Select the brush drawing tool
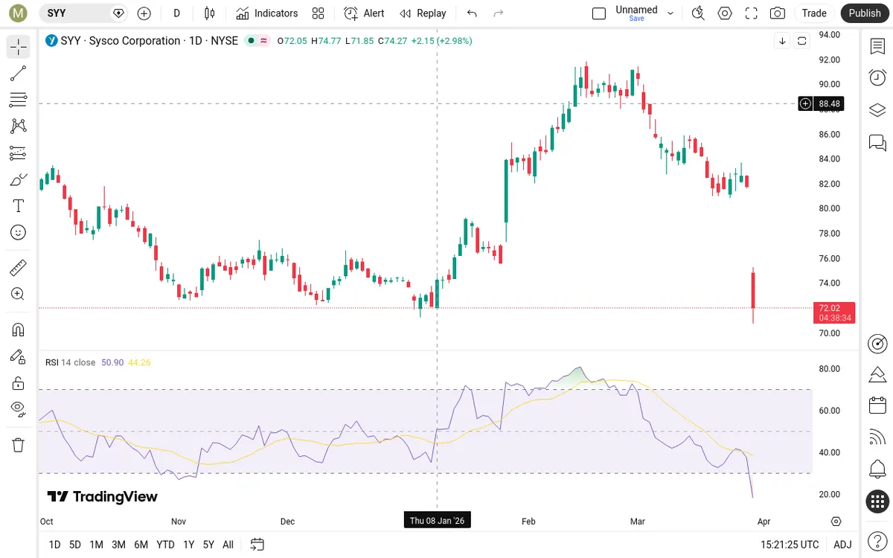This screenshot has height=558, width=893. click(x=19, y=179)
